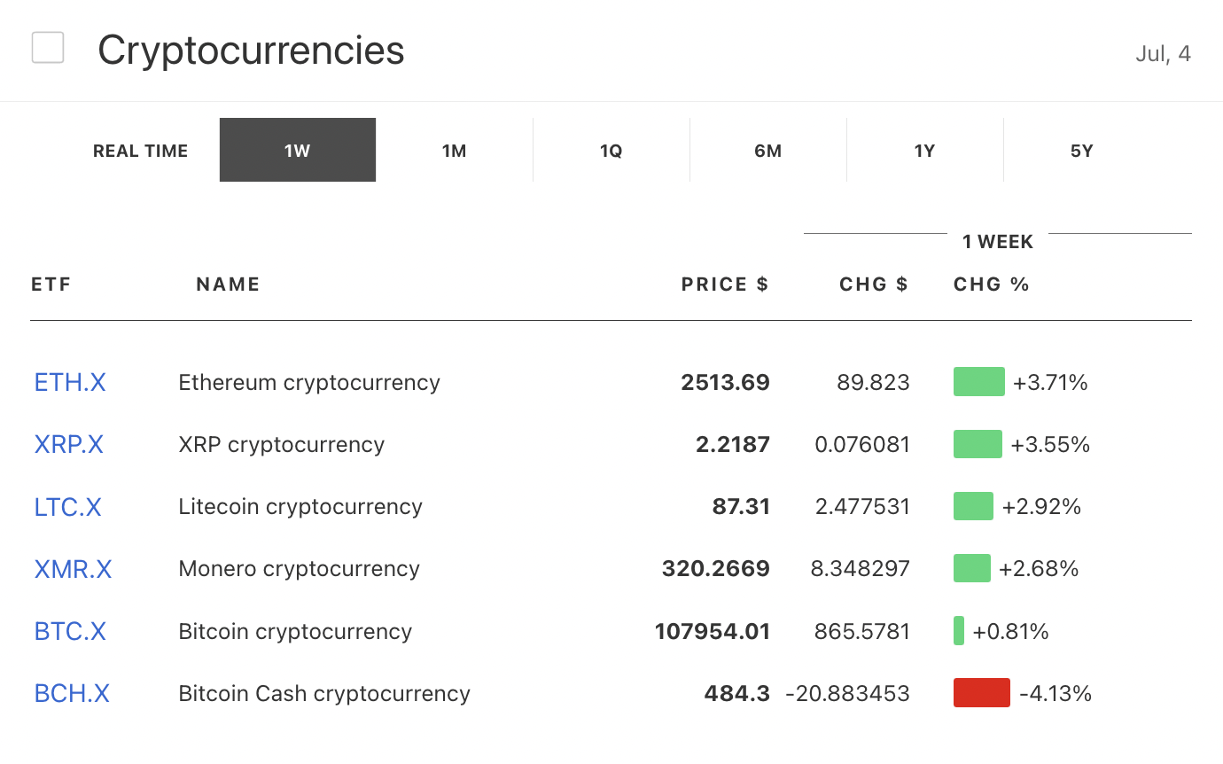Image resolution: width=1223 pixels, height=764 pixels.
Task: Click the ETF column header
Action: [51, 285]
